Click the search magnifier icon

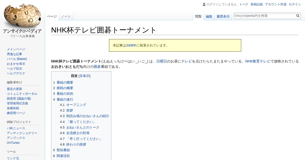tap(298, 16)
